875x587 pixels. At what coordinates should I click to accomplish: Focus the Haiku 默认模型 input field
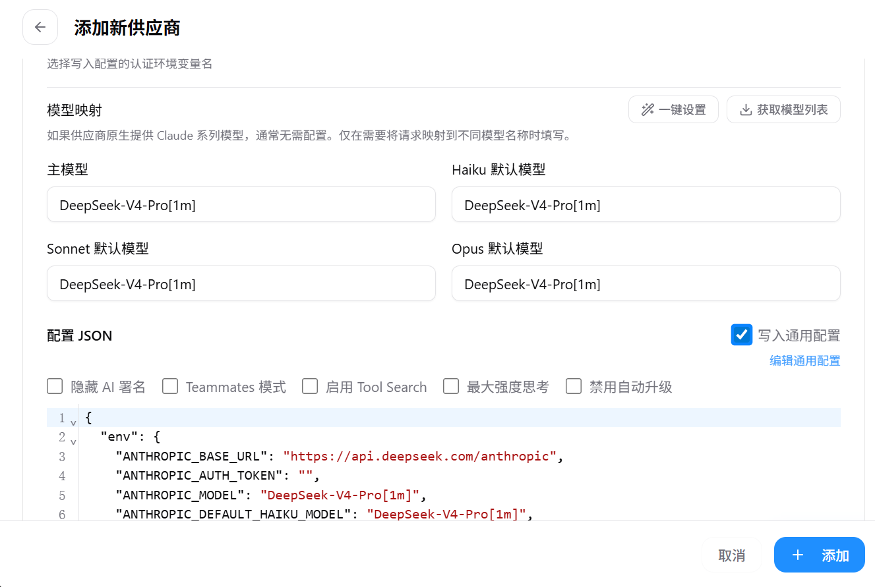646,204
